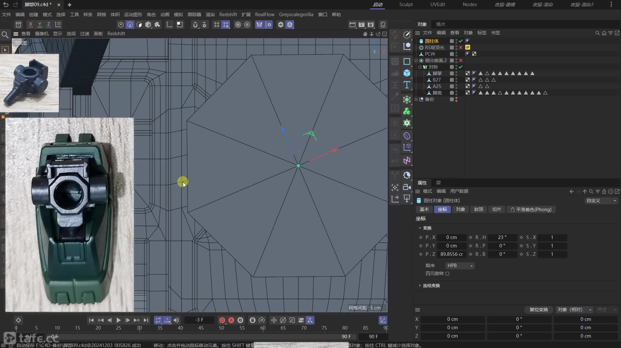Switch to the 封顶 tab

tap(478, 210)
